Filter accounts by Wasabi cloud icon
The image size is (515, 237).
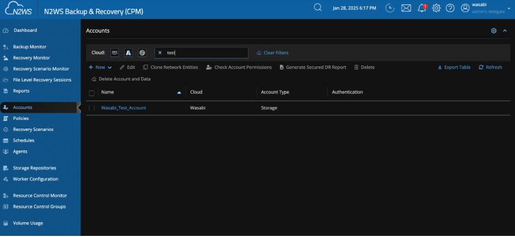coord(142,53)
